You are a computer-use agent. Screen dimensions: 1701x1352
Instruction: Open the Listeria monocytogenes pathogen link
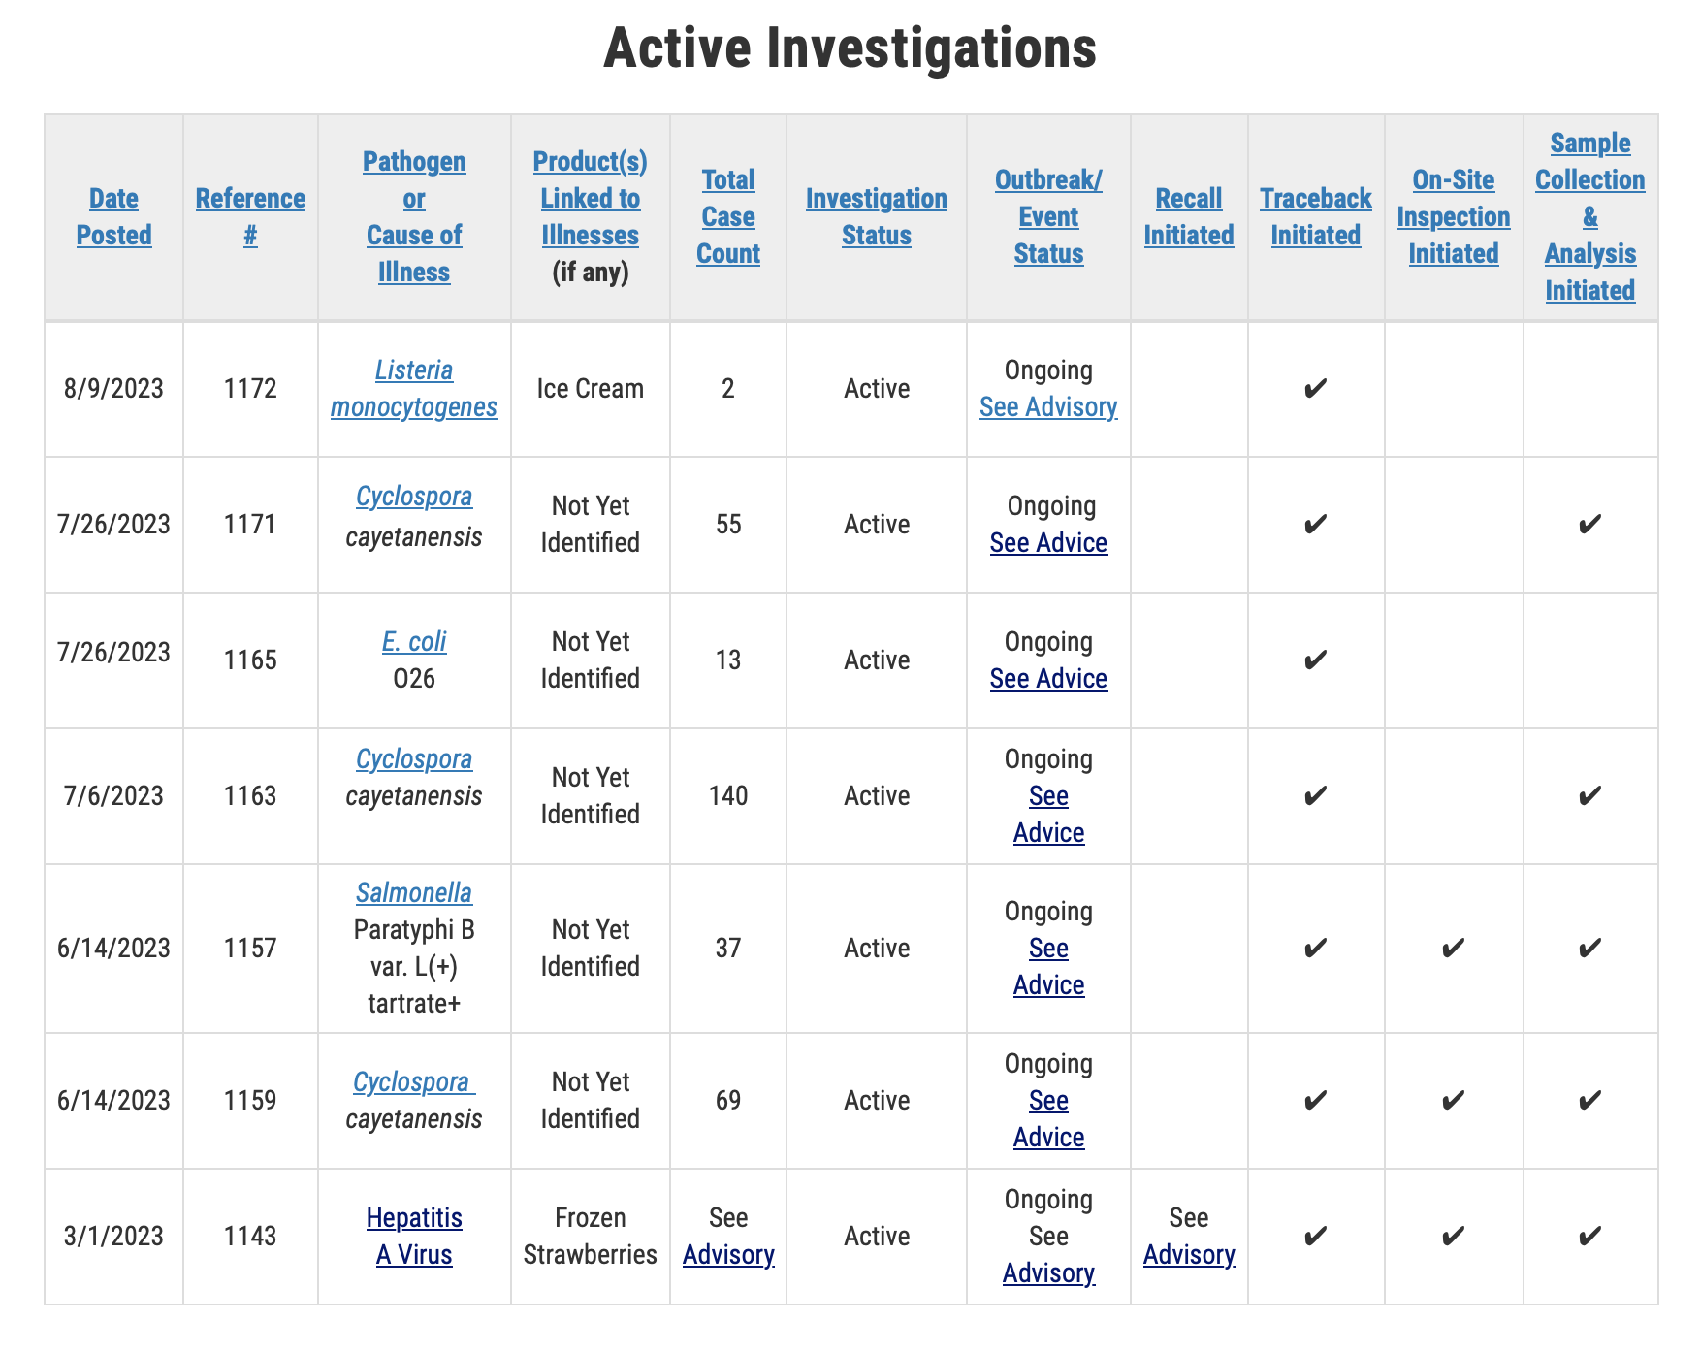pyautogui.click(x=414, y=388)
